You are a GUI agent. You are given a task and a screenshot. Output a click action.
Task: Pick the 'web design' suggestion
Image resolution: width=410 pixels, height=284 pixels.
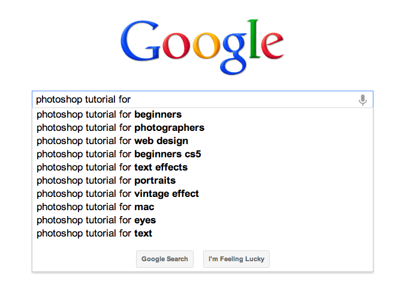coord(112,140)
